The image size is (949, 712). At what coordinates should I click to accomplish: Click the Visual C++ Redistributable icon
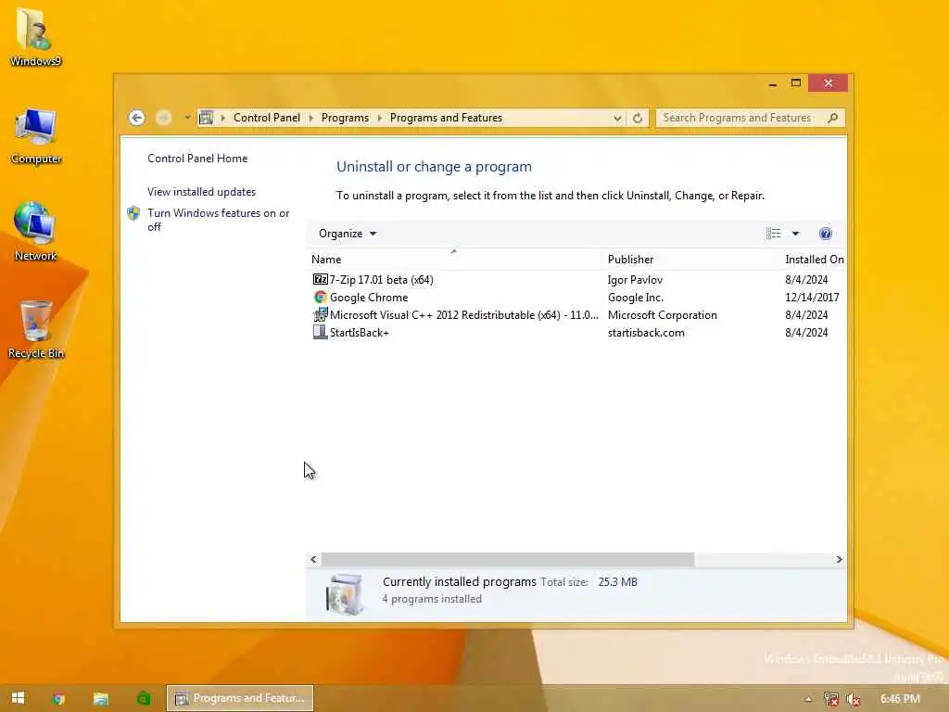[x=320, y=315]
